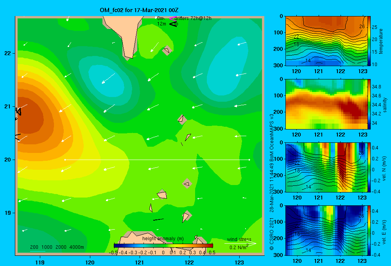This screenshot has width=391, height=266.
Task: Click the 'temperature' axis label
Action: coord(380,41)
